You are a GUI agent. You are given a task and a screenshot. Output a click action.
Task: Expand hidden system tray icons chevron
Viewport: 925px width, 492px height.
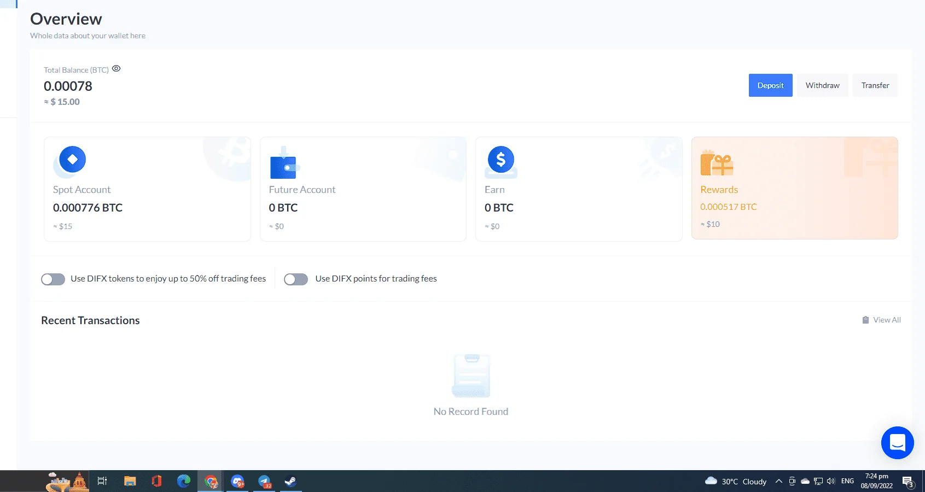pos(779,481)
